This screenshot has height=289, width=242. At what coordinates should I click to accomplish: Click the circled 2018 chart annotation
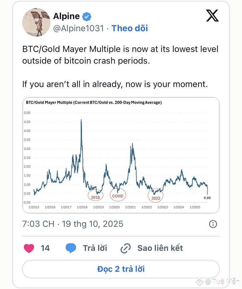point(95,196)
